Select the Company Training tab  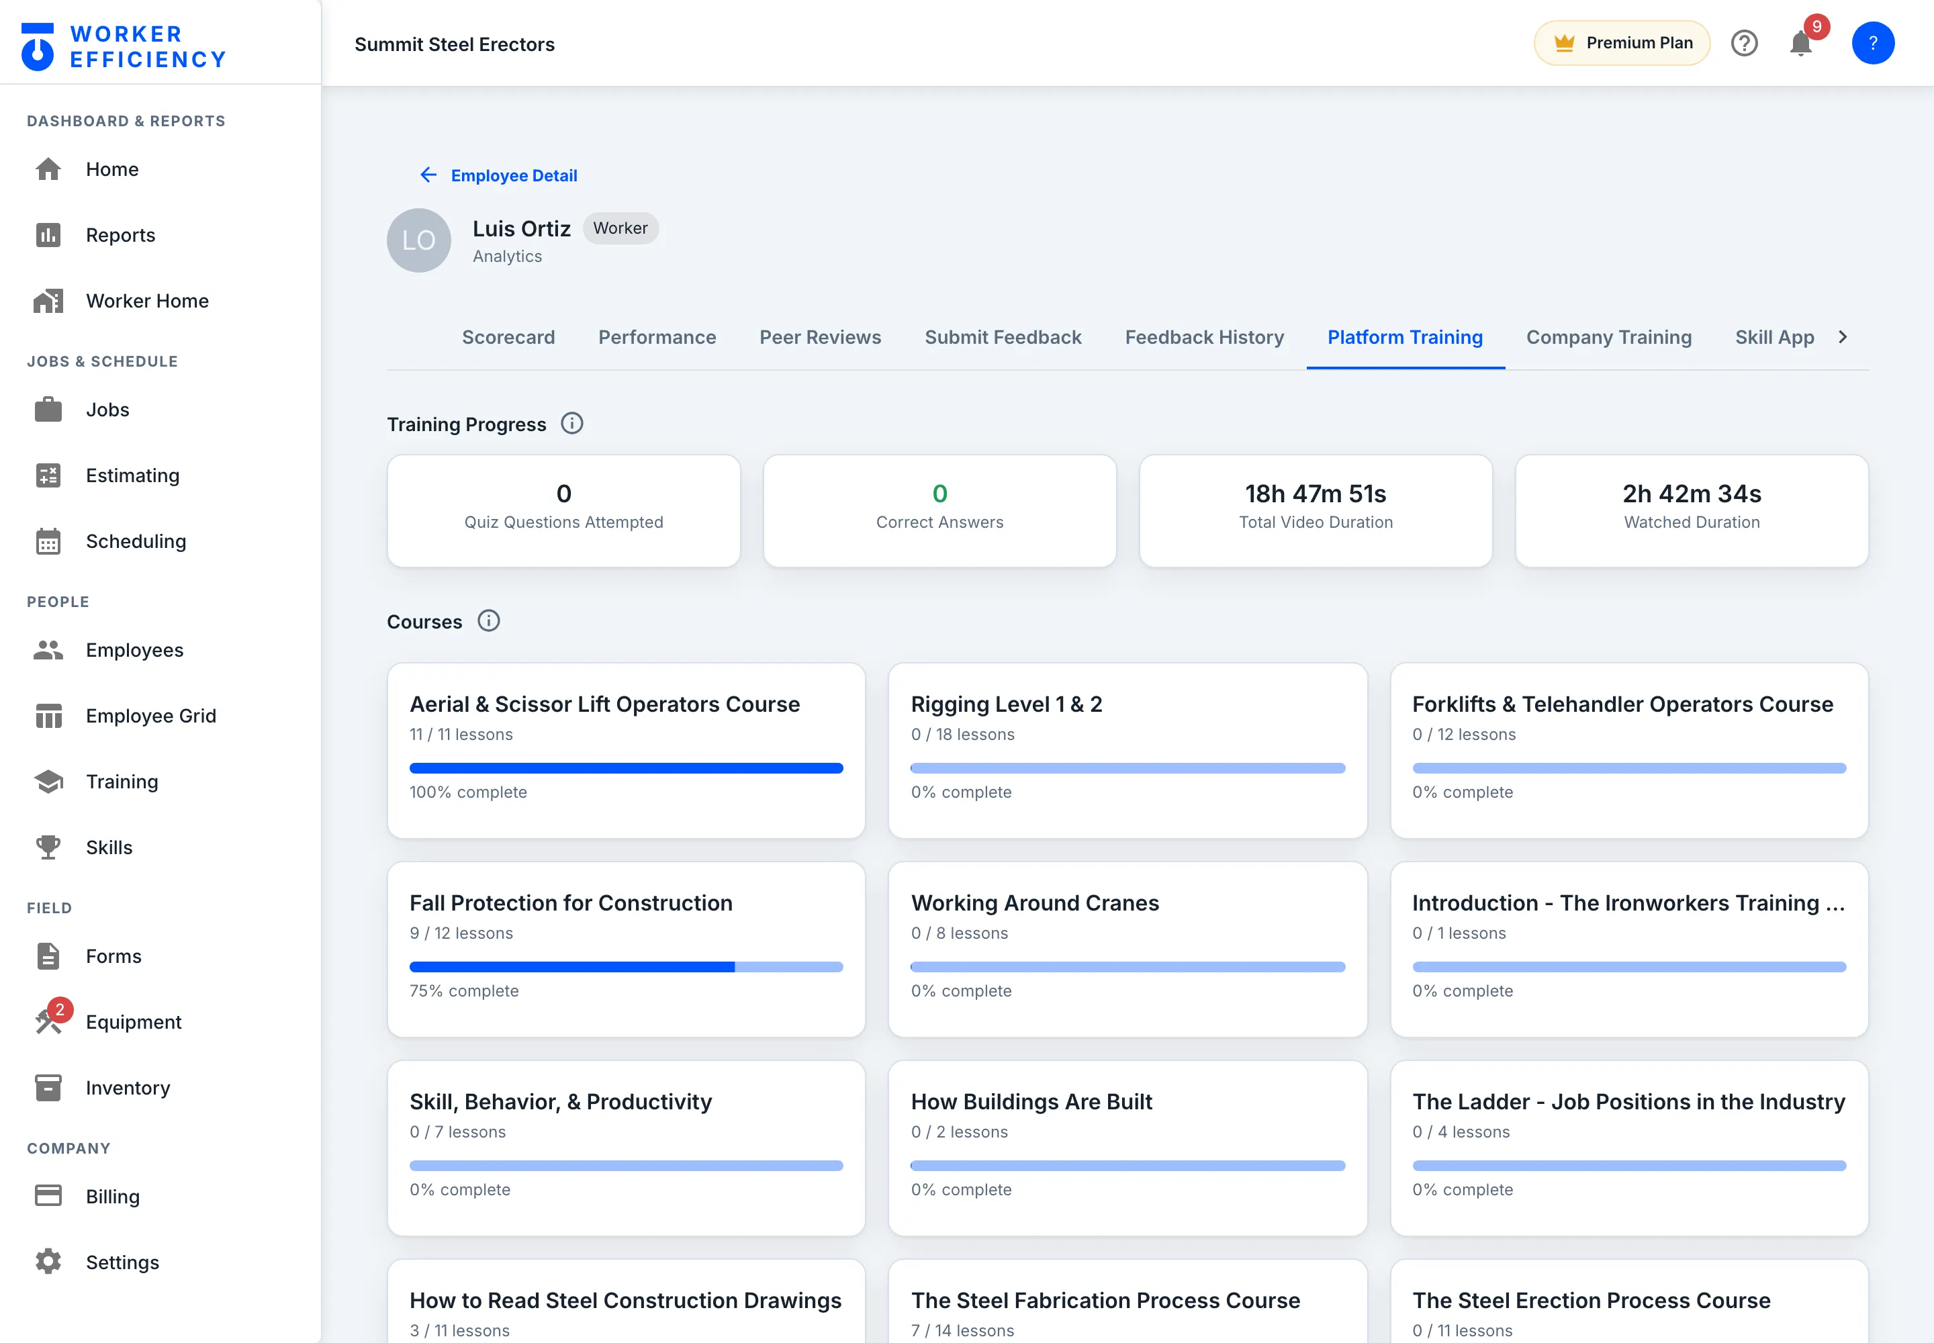click(1608, 338)
